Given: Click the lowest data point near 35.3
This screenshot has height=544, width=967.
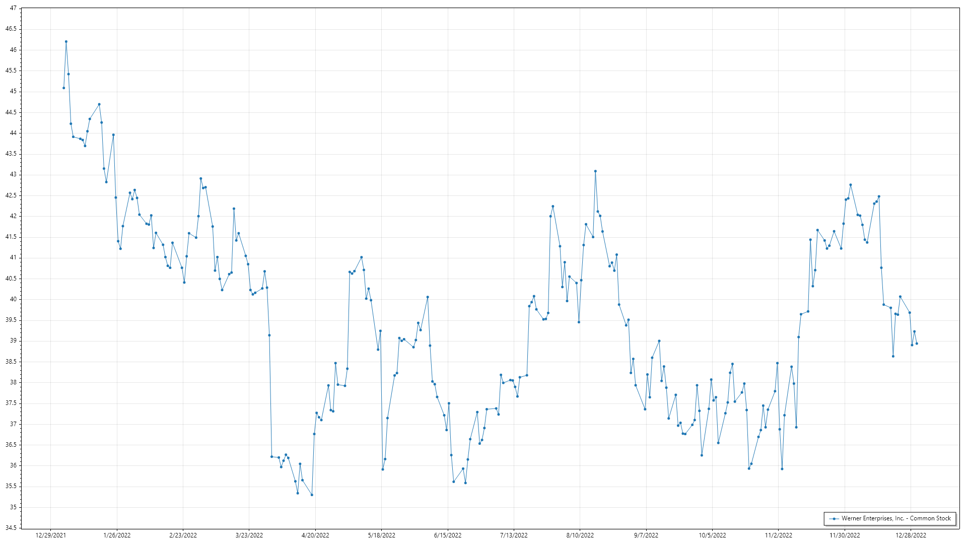Looking at the screenshot, I should pos(312,495).
